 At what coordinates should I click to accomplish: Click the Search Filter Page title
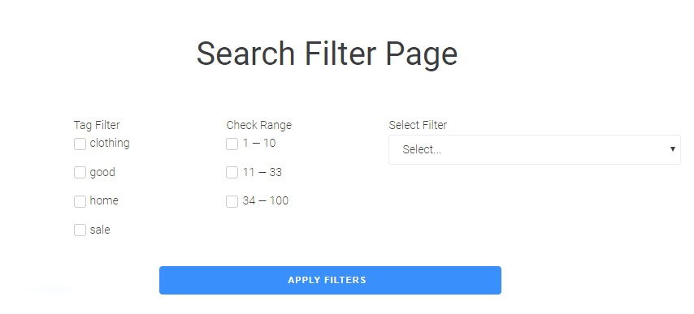[327, 54]
